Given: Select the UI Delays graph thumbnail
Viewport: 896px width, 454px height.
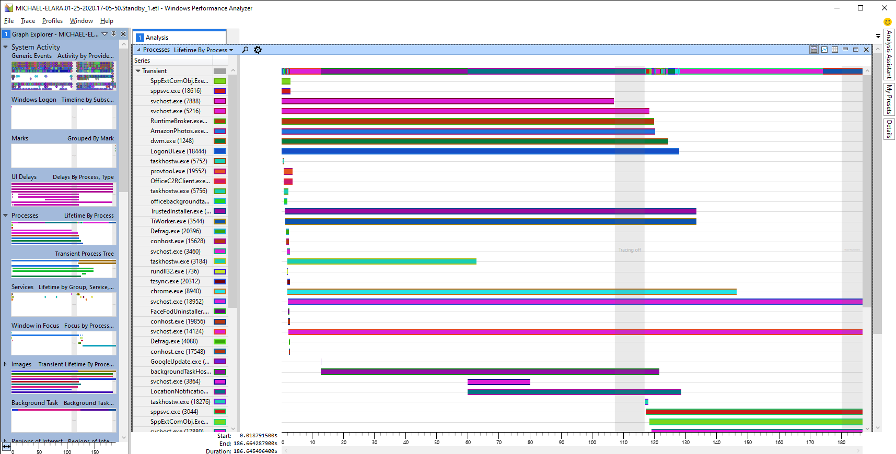Looking at the screenshot, I should point(64,194).
